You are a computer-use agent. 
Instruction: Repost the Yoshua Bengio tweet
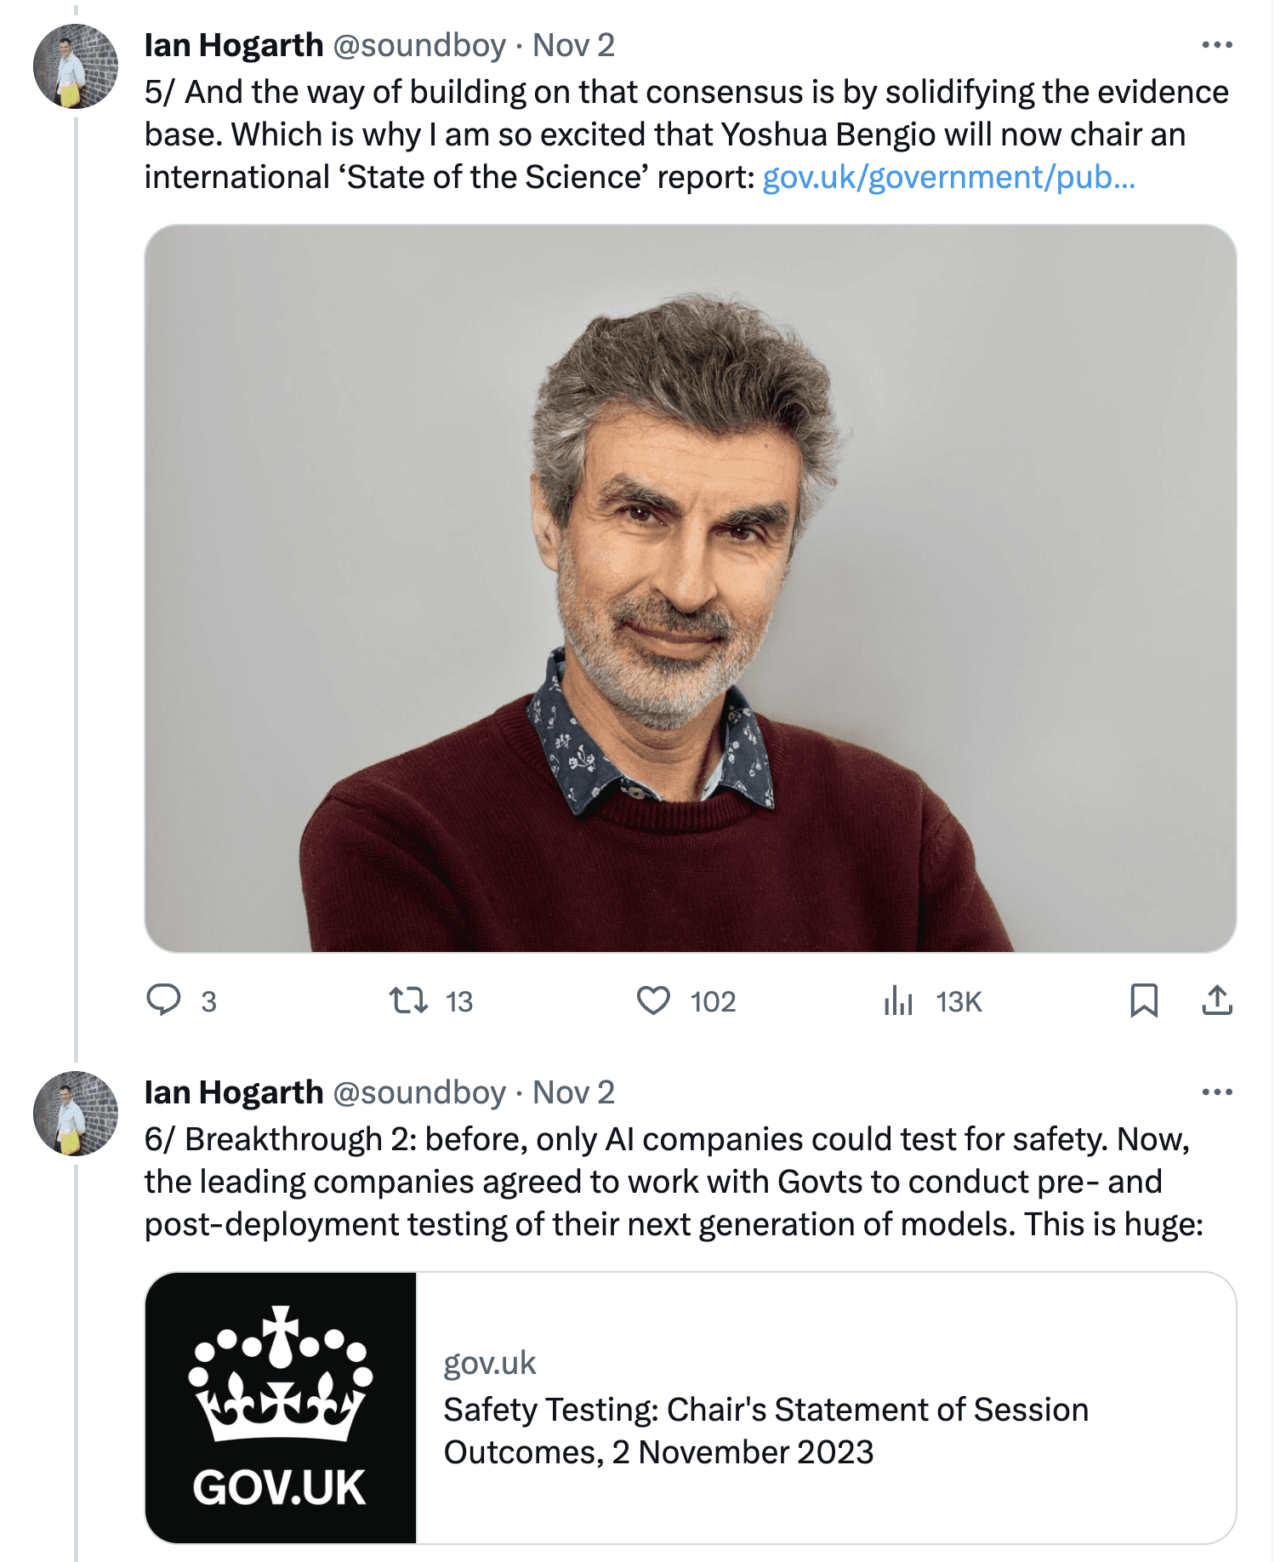pos(408,1000)
